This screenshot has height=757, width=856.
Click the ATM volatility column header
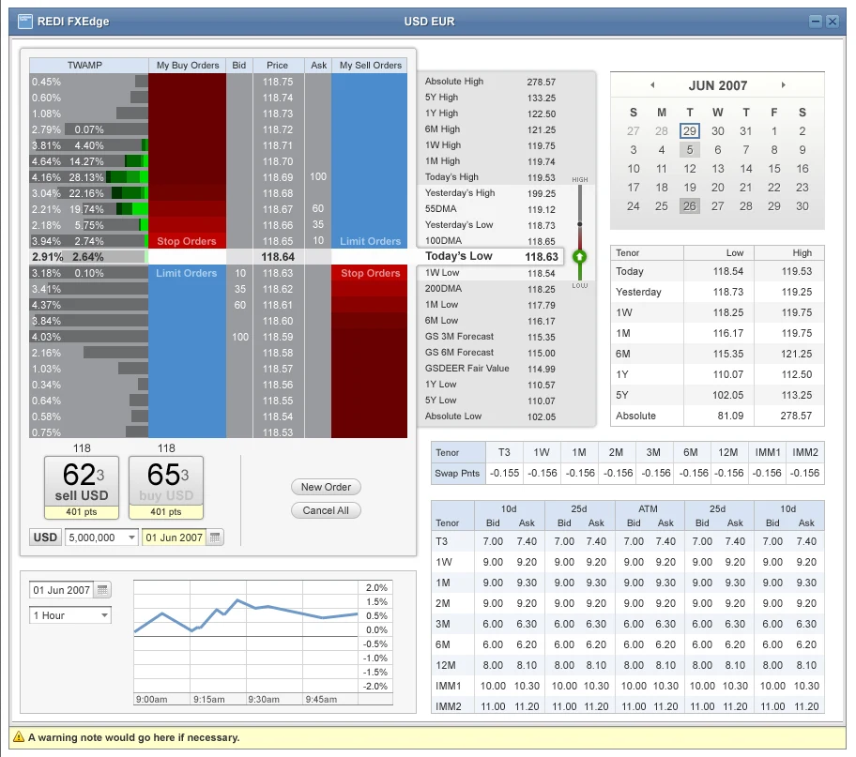pos(648,508)
